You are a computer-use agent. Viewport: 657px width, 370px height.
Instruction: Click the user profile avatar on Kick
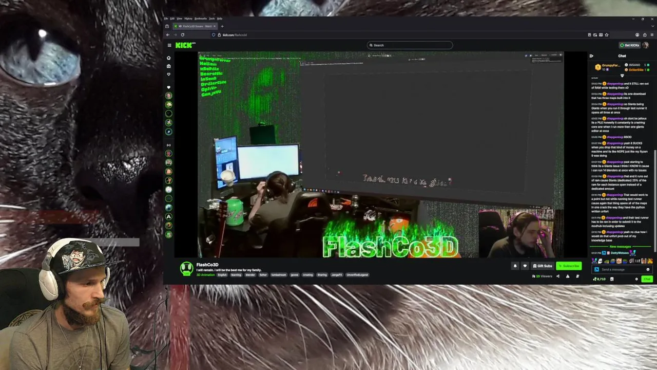pos(646,45)
